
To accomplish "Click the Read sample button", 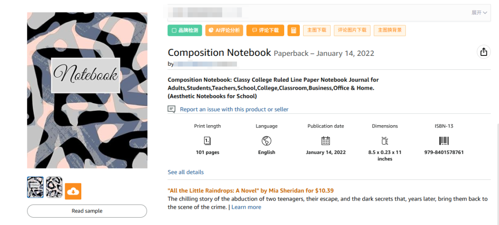I will (x=87, y=211).
